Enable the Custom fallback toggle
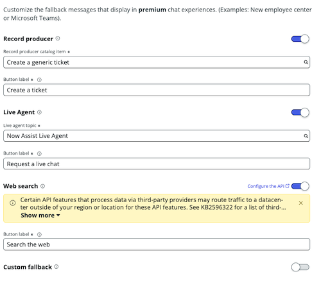This screenshot has height=281, width=321. pyautogui.click(x=300, y=267)
